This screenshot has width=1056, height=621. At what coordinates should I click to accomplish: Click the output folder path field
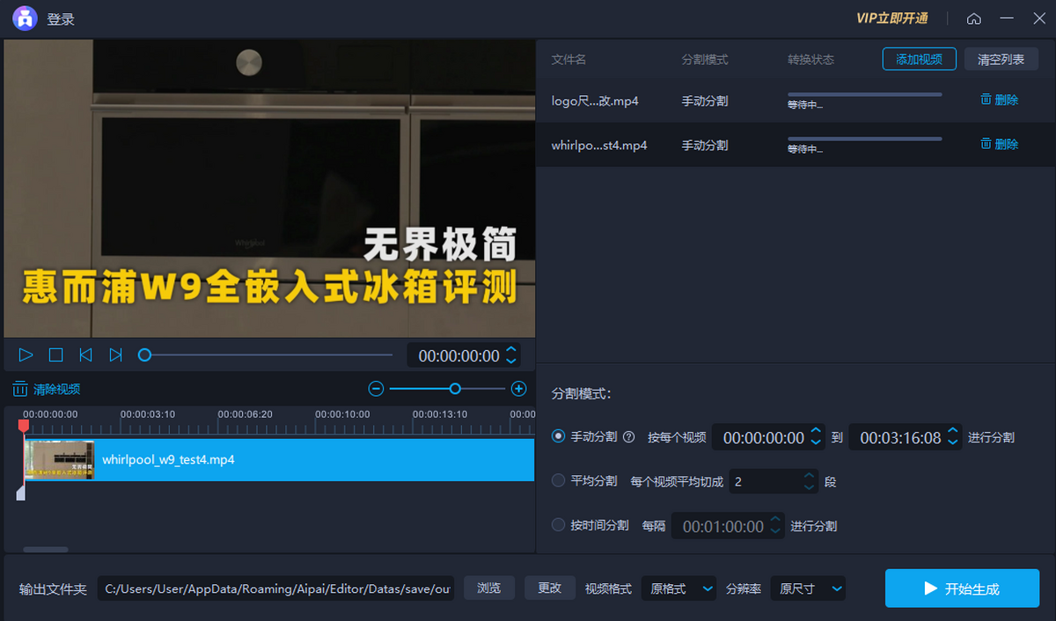[276, 588]
